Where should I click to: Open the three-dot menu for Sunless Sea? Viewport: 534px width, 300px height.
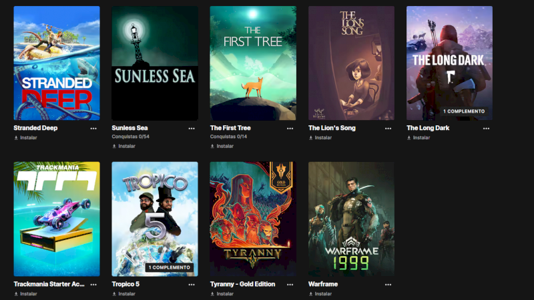[x=192, y=129]
